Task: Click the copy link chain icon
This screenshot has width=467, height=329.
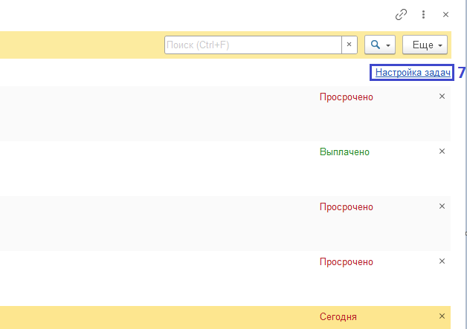Action: [401, 14]
